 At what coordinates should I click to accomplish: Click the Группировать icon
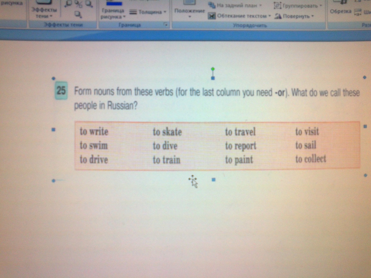[x=278, y=6]
